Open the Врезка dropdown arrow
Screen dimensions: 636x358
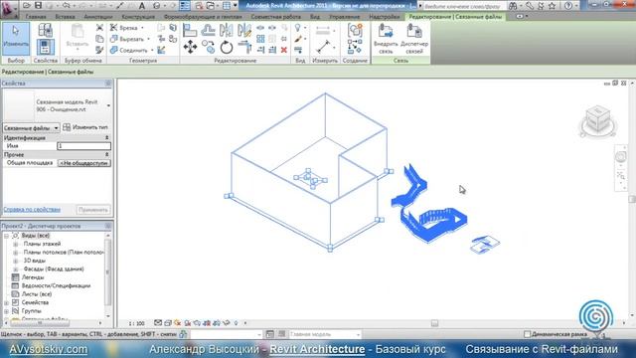[142, 28]
